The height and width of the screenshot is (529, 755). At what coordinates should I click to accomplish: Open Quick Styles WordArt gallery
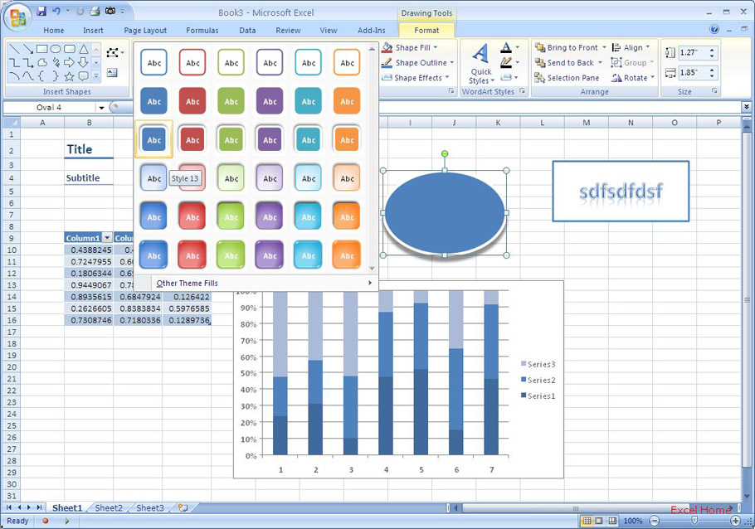480,65
